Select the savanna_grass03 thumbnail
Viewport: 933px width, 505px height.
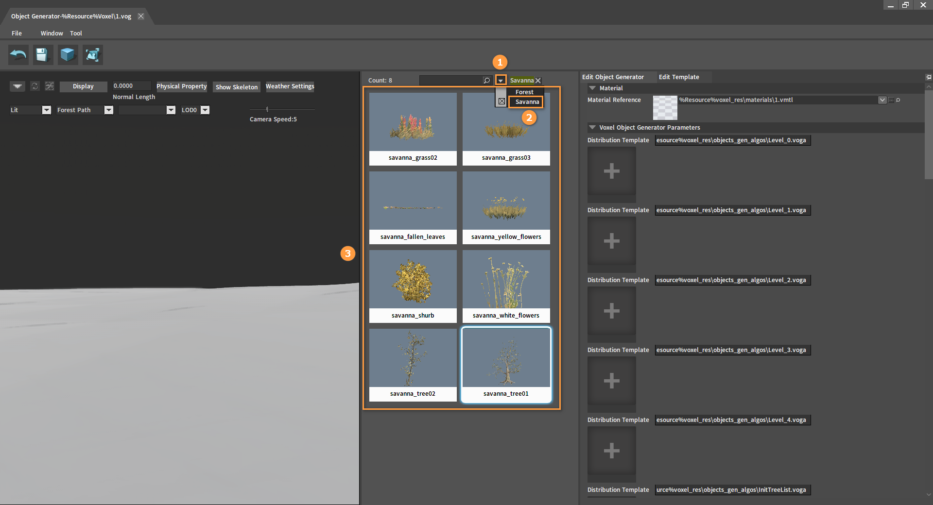506,129
